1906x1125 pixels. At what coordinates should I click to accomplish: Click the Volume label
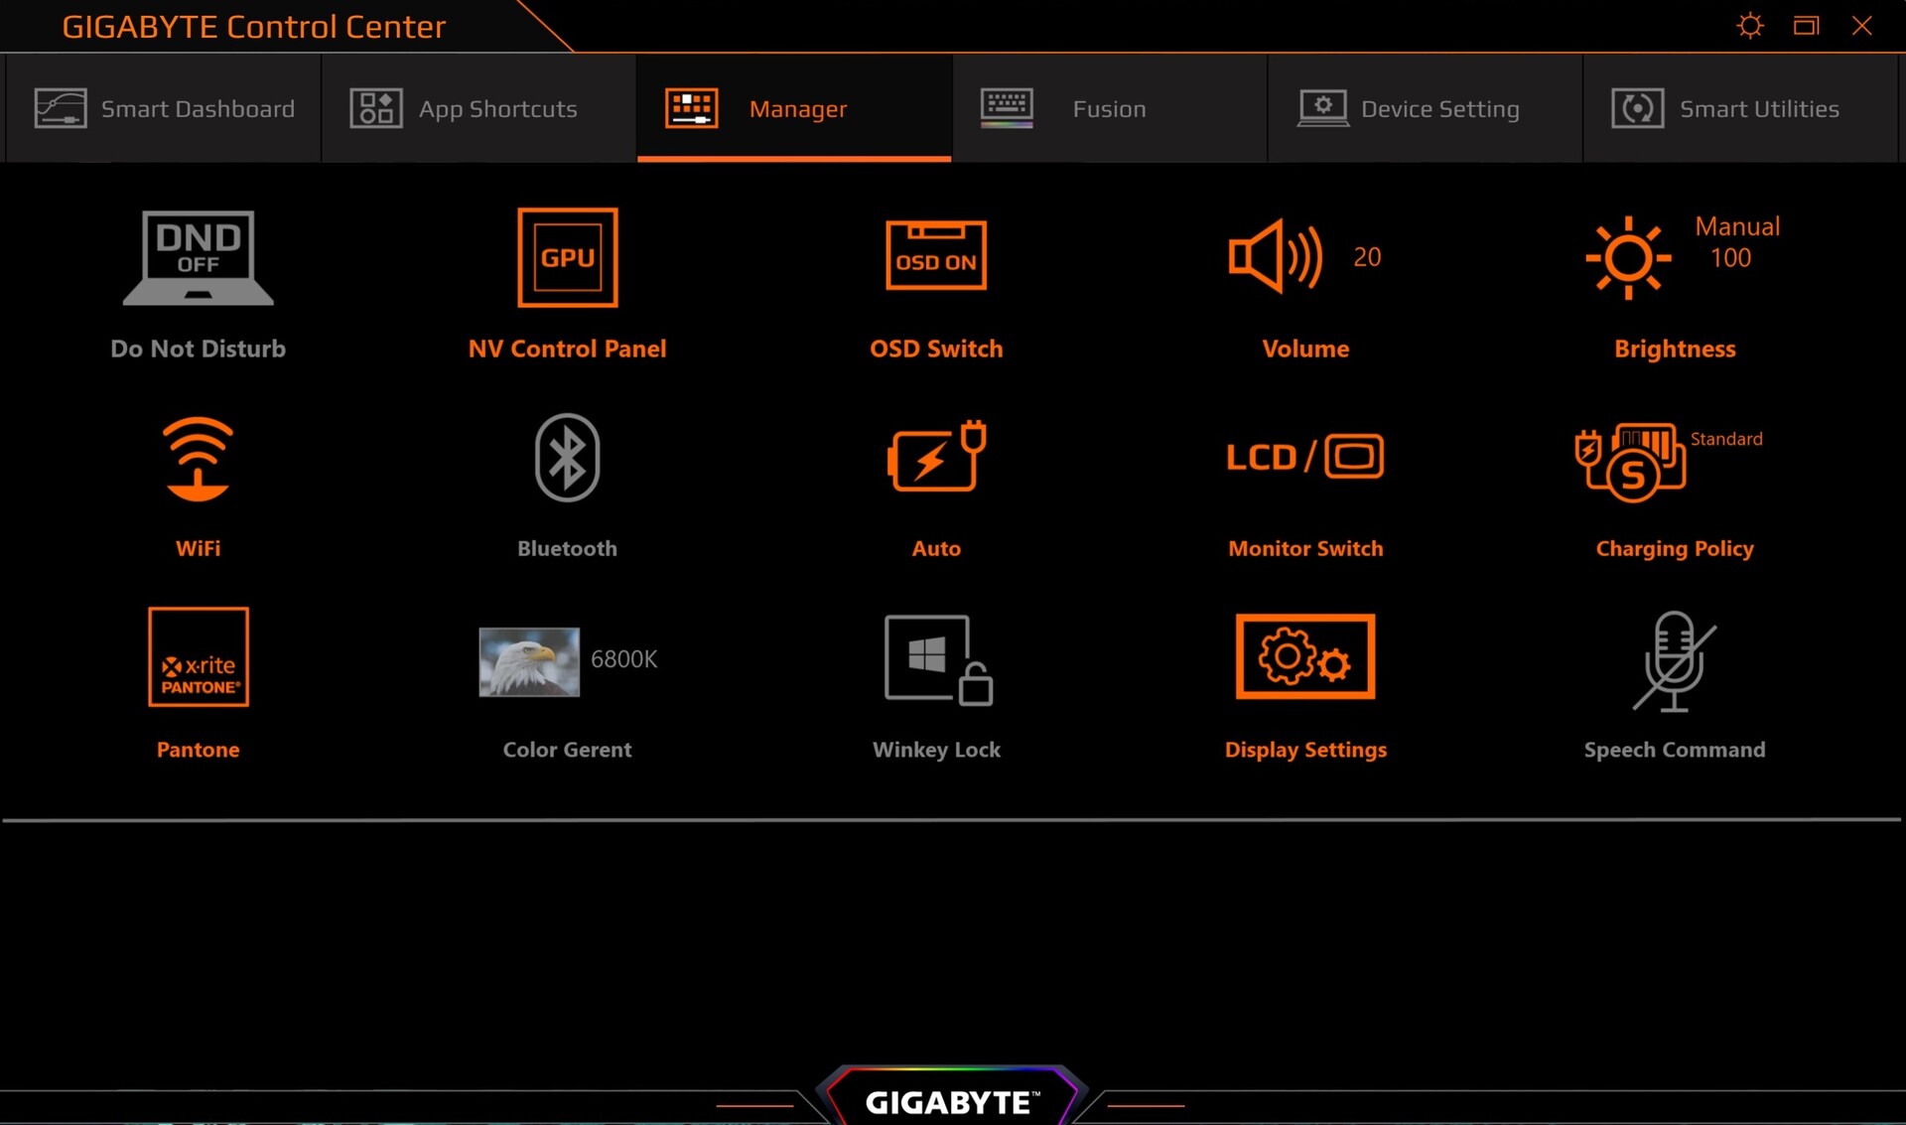1305,349
